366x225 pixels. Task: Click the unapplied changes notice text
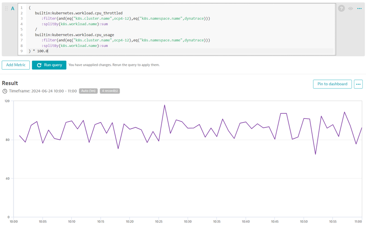114,65
